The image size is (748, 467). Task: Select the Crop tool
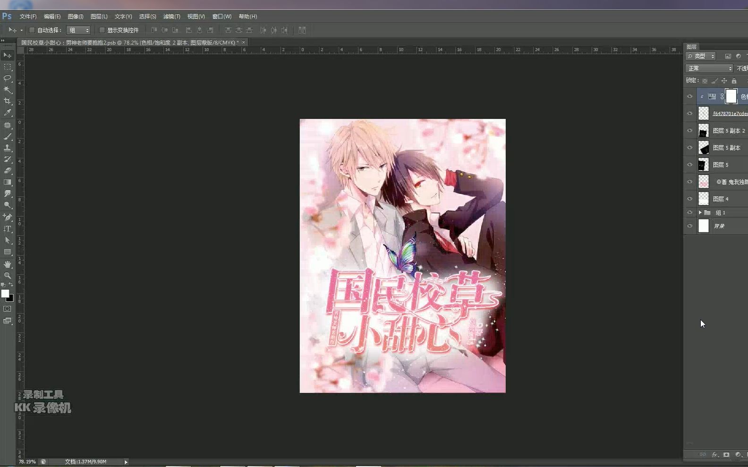8,101
